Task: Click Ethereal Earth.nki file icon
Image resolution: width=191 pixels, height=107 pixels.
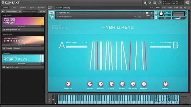Action: tap(4, 48)
